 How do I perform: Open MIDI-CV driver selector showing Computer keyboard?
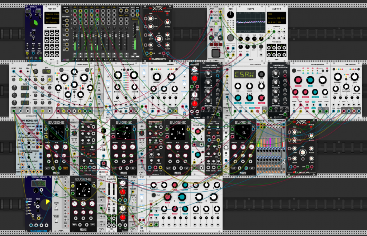[x=52, y=14]
